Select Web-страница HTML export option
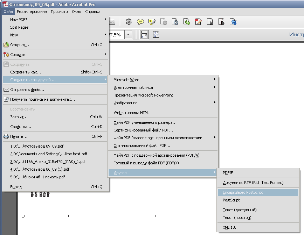 tap(163, 113)
